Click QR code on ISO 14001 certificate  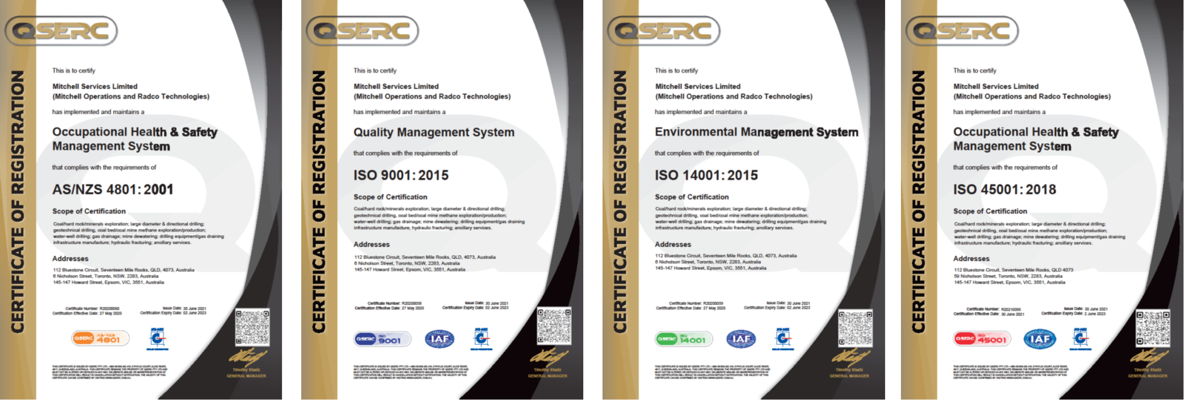click(x=855, y=328)
